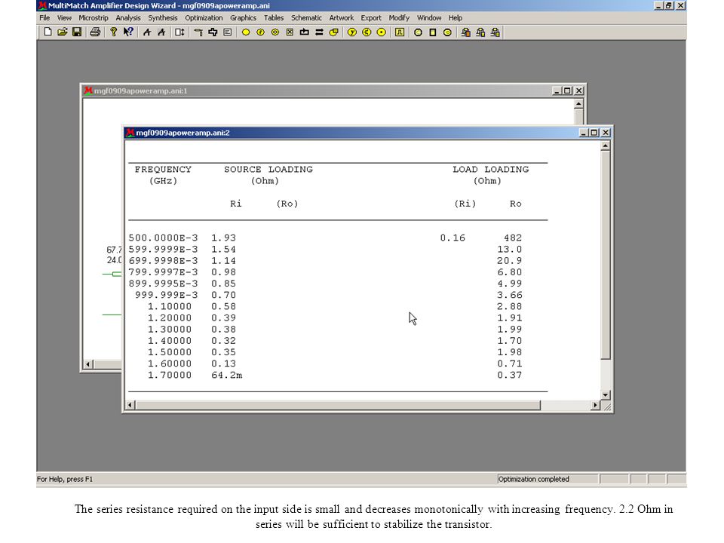Screen dimensions: 724x543
Task: Click the load loading Ro value 482
Action: coord(513,238)
